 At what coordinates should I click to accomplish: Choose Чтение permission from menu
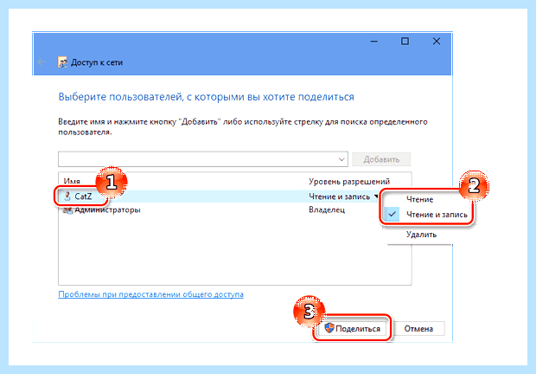click(419, 199)
